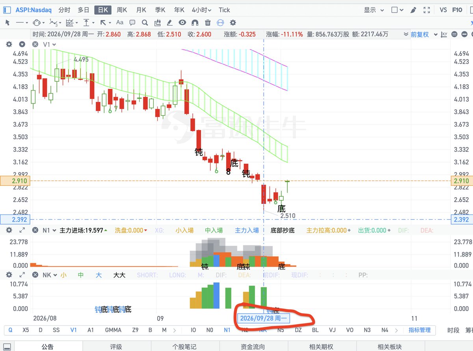Delete drawings with the trash icon
This screenshot has width=473, height=351.
pyautogui.click(x=208, y=23)
